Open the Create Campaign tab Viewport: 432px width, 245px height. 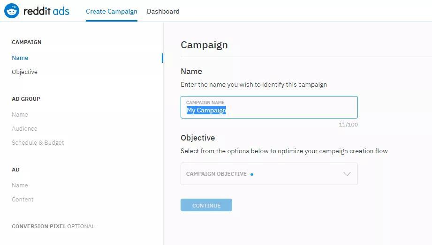pos(112,12)
